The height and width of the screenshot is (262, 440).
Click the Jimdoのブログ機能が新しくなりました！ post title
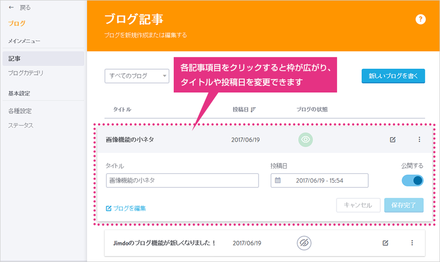coord(164,243)
